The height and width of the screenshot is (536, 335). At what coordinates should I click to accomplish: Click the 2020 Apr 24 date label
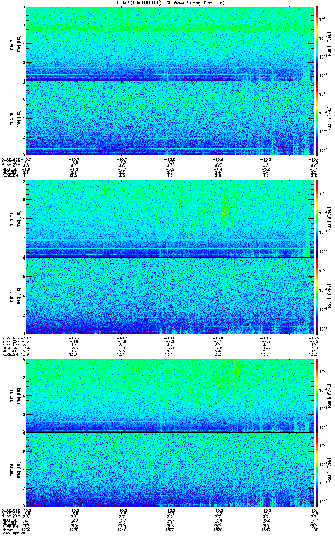tap(12, 533)
